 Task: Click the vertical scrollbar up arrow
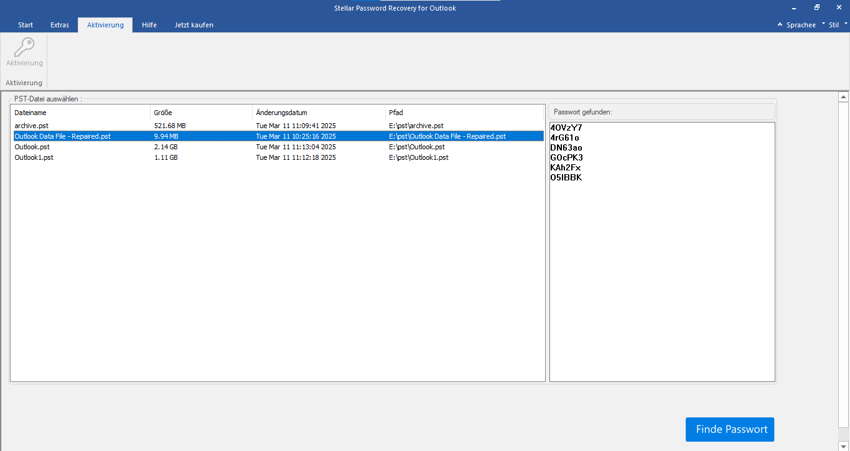click(x=844, y=97)
